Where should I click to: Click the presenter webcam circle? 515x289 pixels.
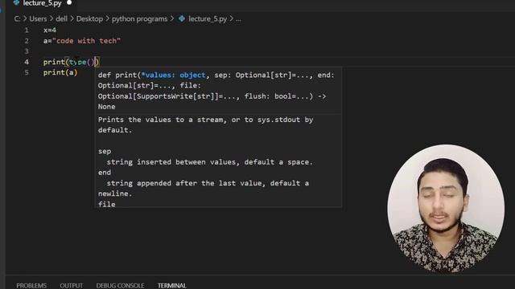[x=446, y=209]
